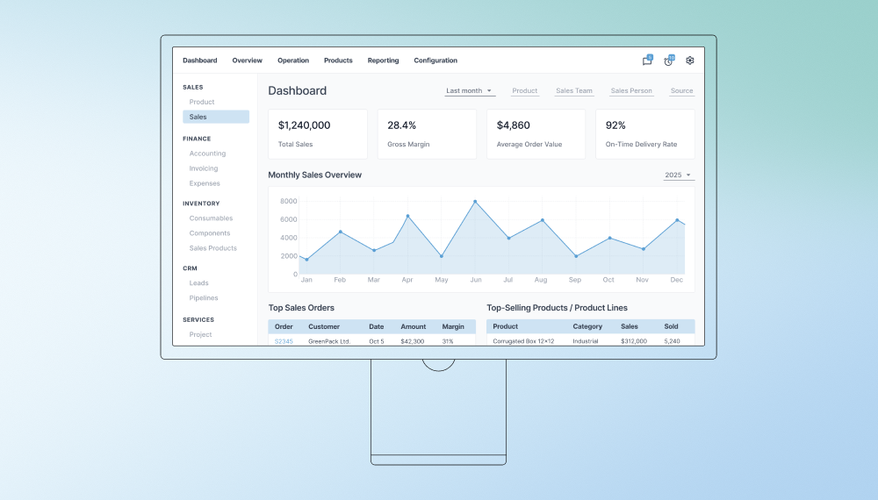Select the Sales Team filter

point(574,91)
